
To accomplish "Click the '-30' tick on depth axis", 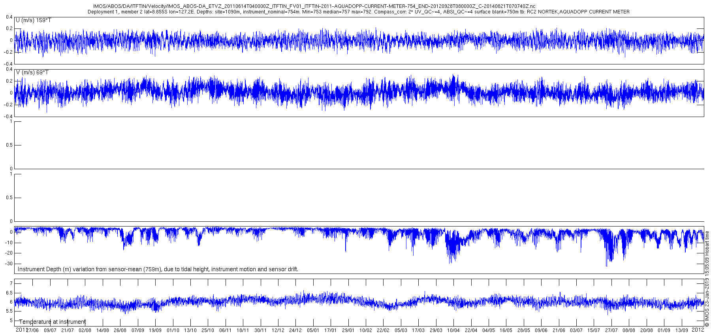I will [x=9, y=264].
